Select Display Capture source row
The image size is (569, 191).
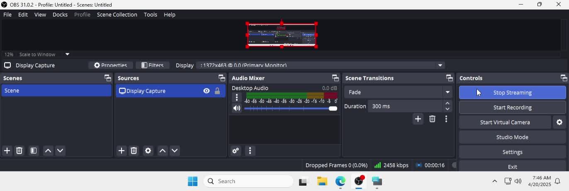tap(170, 91)
